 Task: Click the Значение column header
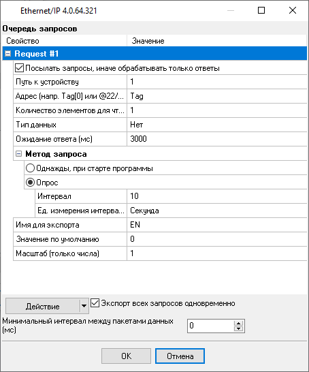point(217,41)
